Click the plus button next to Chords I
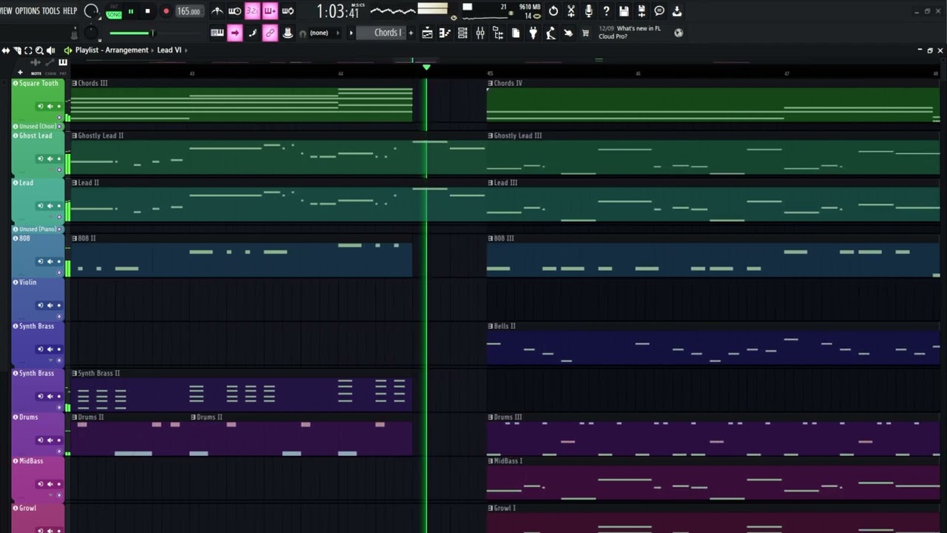Image resolution: width=947 pixels, height=533 pixels. click(x=411, y=33)
